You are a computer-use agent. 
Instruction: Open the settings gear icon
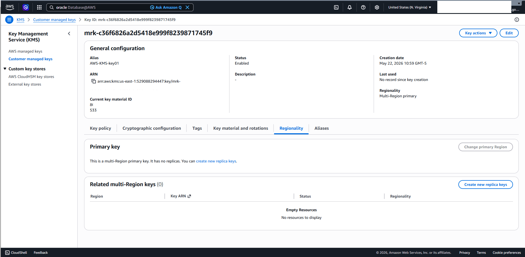(x=377, y=7)
